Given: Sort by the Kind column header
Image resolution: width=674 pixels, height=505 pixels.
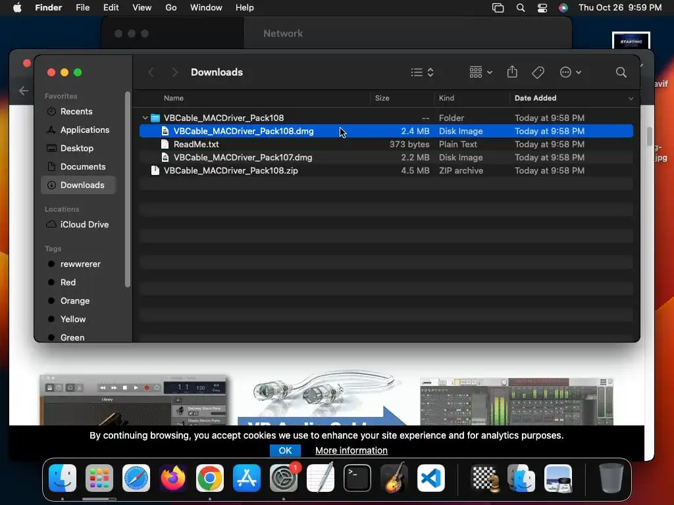Looking at the screenshot, I should [x=446, y=98].
